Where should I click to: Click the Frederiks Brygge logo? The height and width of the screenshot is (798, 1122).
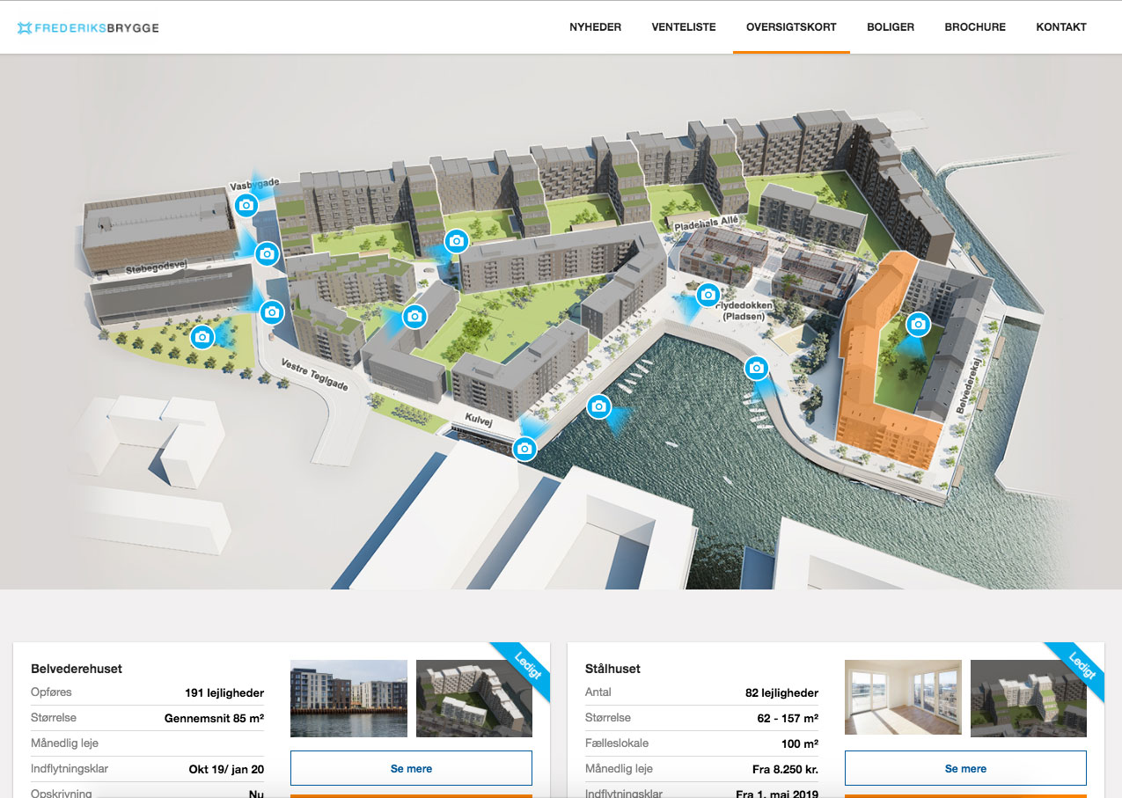tap(88, 27)
